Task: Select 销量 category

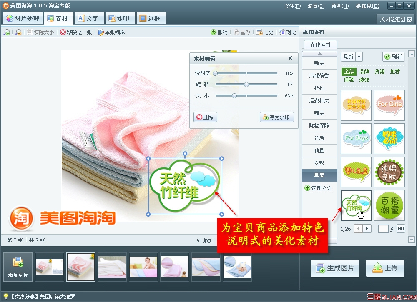Action: pos(319,151)
